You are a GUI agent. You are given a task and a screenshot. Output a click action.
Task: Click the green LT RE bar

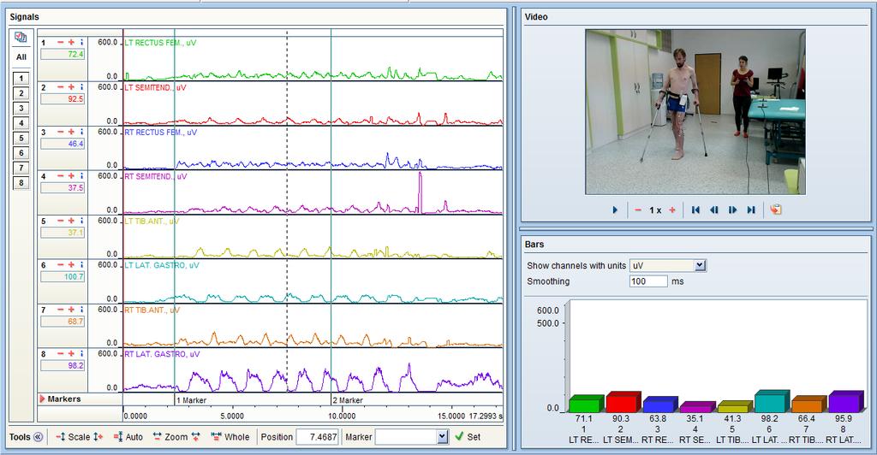(x=586, y=404)
